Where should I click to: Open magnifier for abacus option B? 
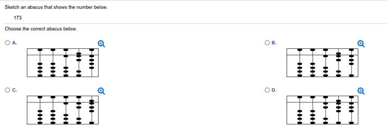coord(361,44)
